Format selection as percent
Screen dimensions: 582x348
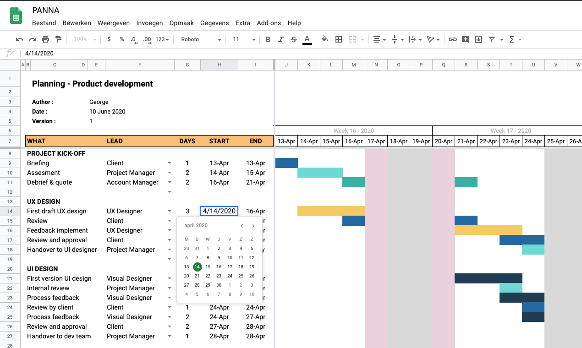(x=122, y=39)
